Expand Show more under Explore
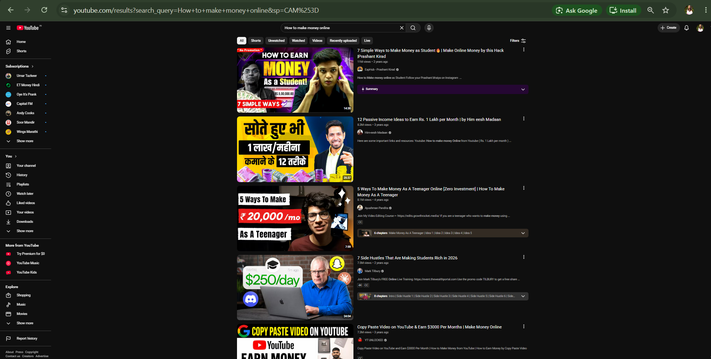 pos(25,323)
